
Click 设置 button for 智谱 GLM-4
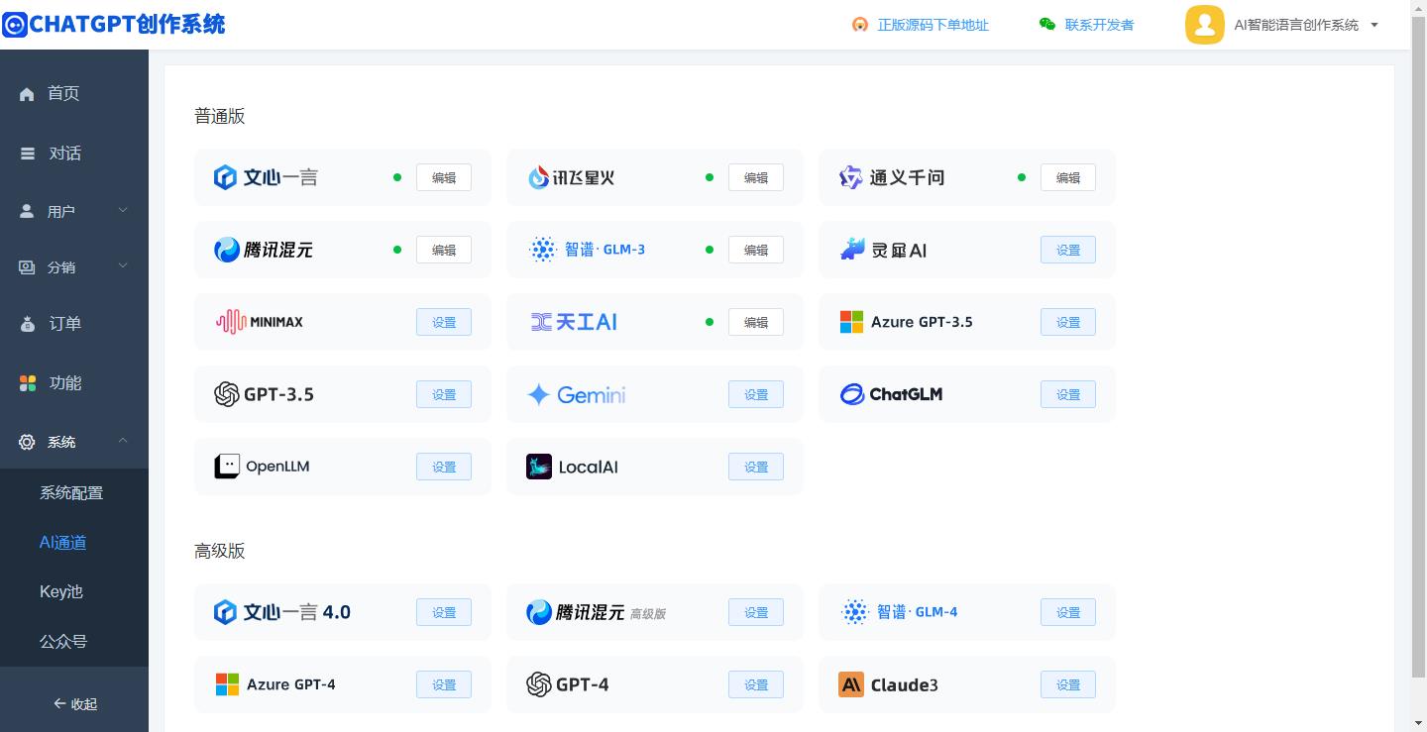pyautogui.click(x=1068, y=612)
